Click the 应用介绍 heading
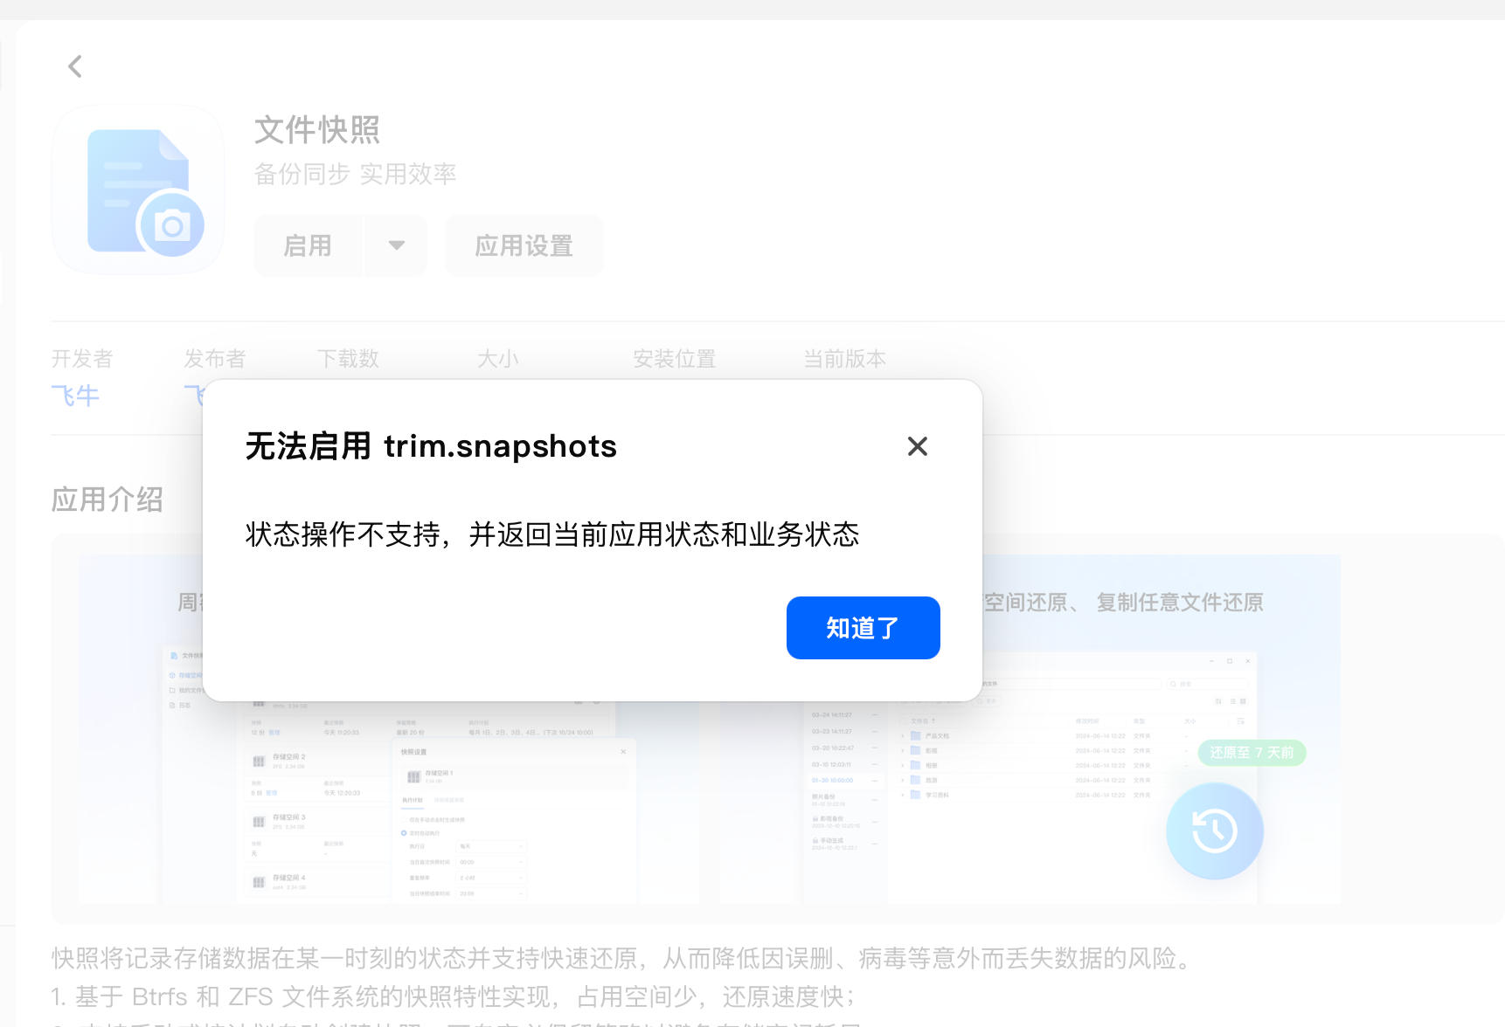The image size is (1505, 1027). (107, 500)
